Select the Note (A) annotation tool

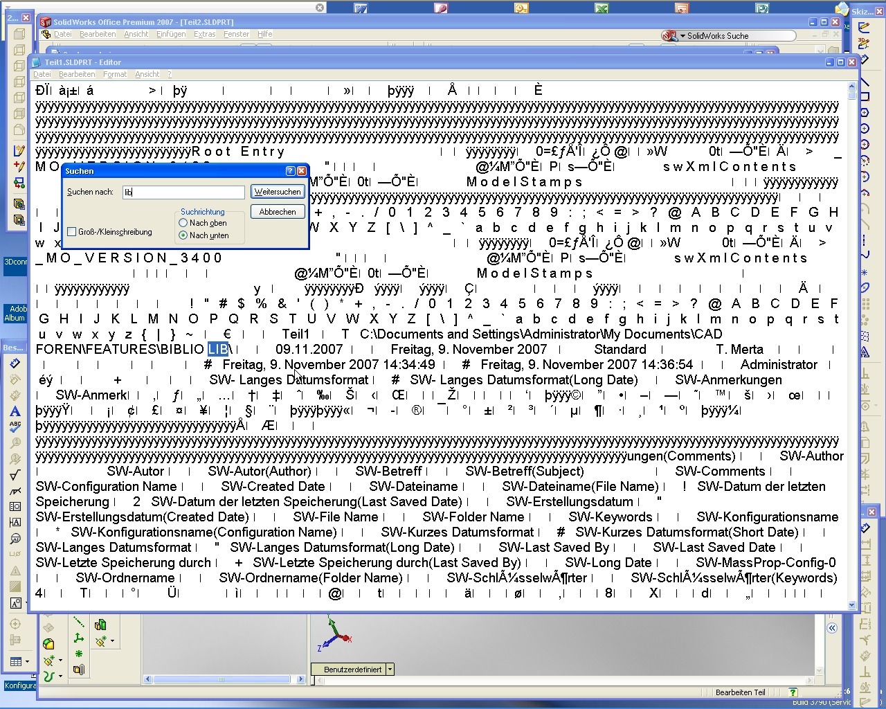coord(15,412)
